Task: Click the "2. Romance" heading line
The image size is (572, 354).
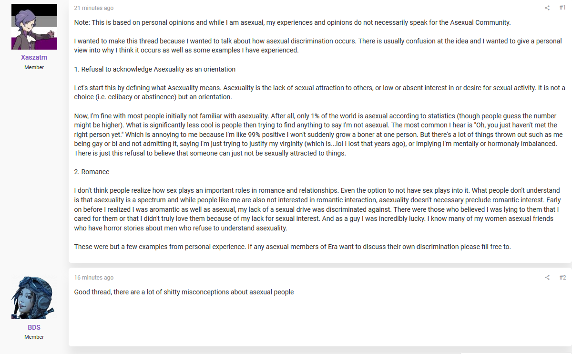Action: [x=92, y=172]
